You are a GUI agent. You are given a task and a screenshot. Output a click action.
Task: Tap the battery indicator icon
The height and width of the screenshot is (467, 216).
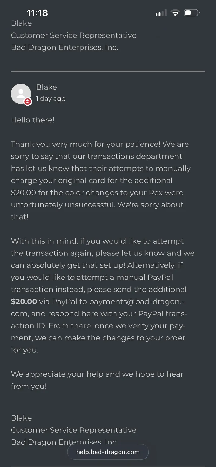[191, 13]
